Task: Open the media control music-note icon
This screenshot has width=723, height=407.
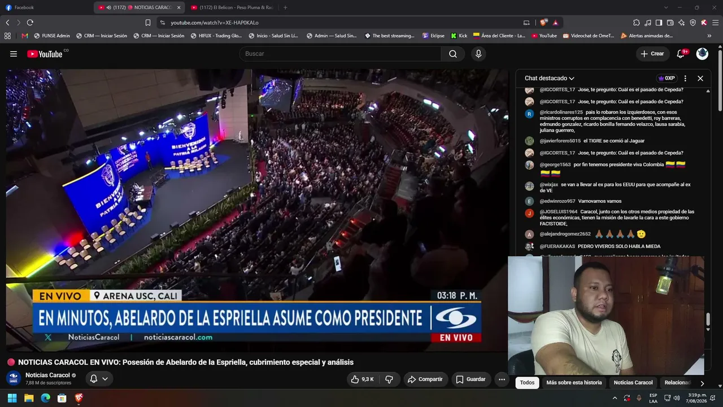Action: (648, 23)
